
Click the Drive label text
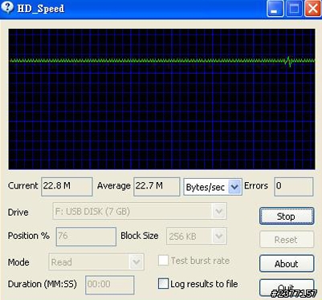coord(18,213)
